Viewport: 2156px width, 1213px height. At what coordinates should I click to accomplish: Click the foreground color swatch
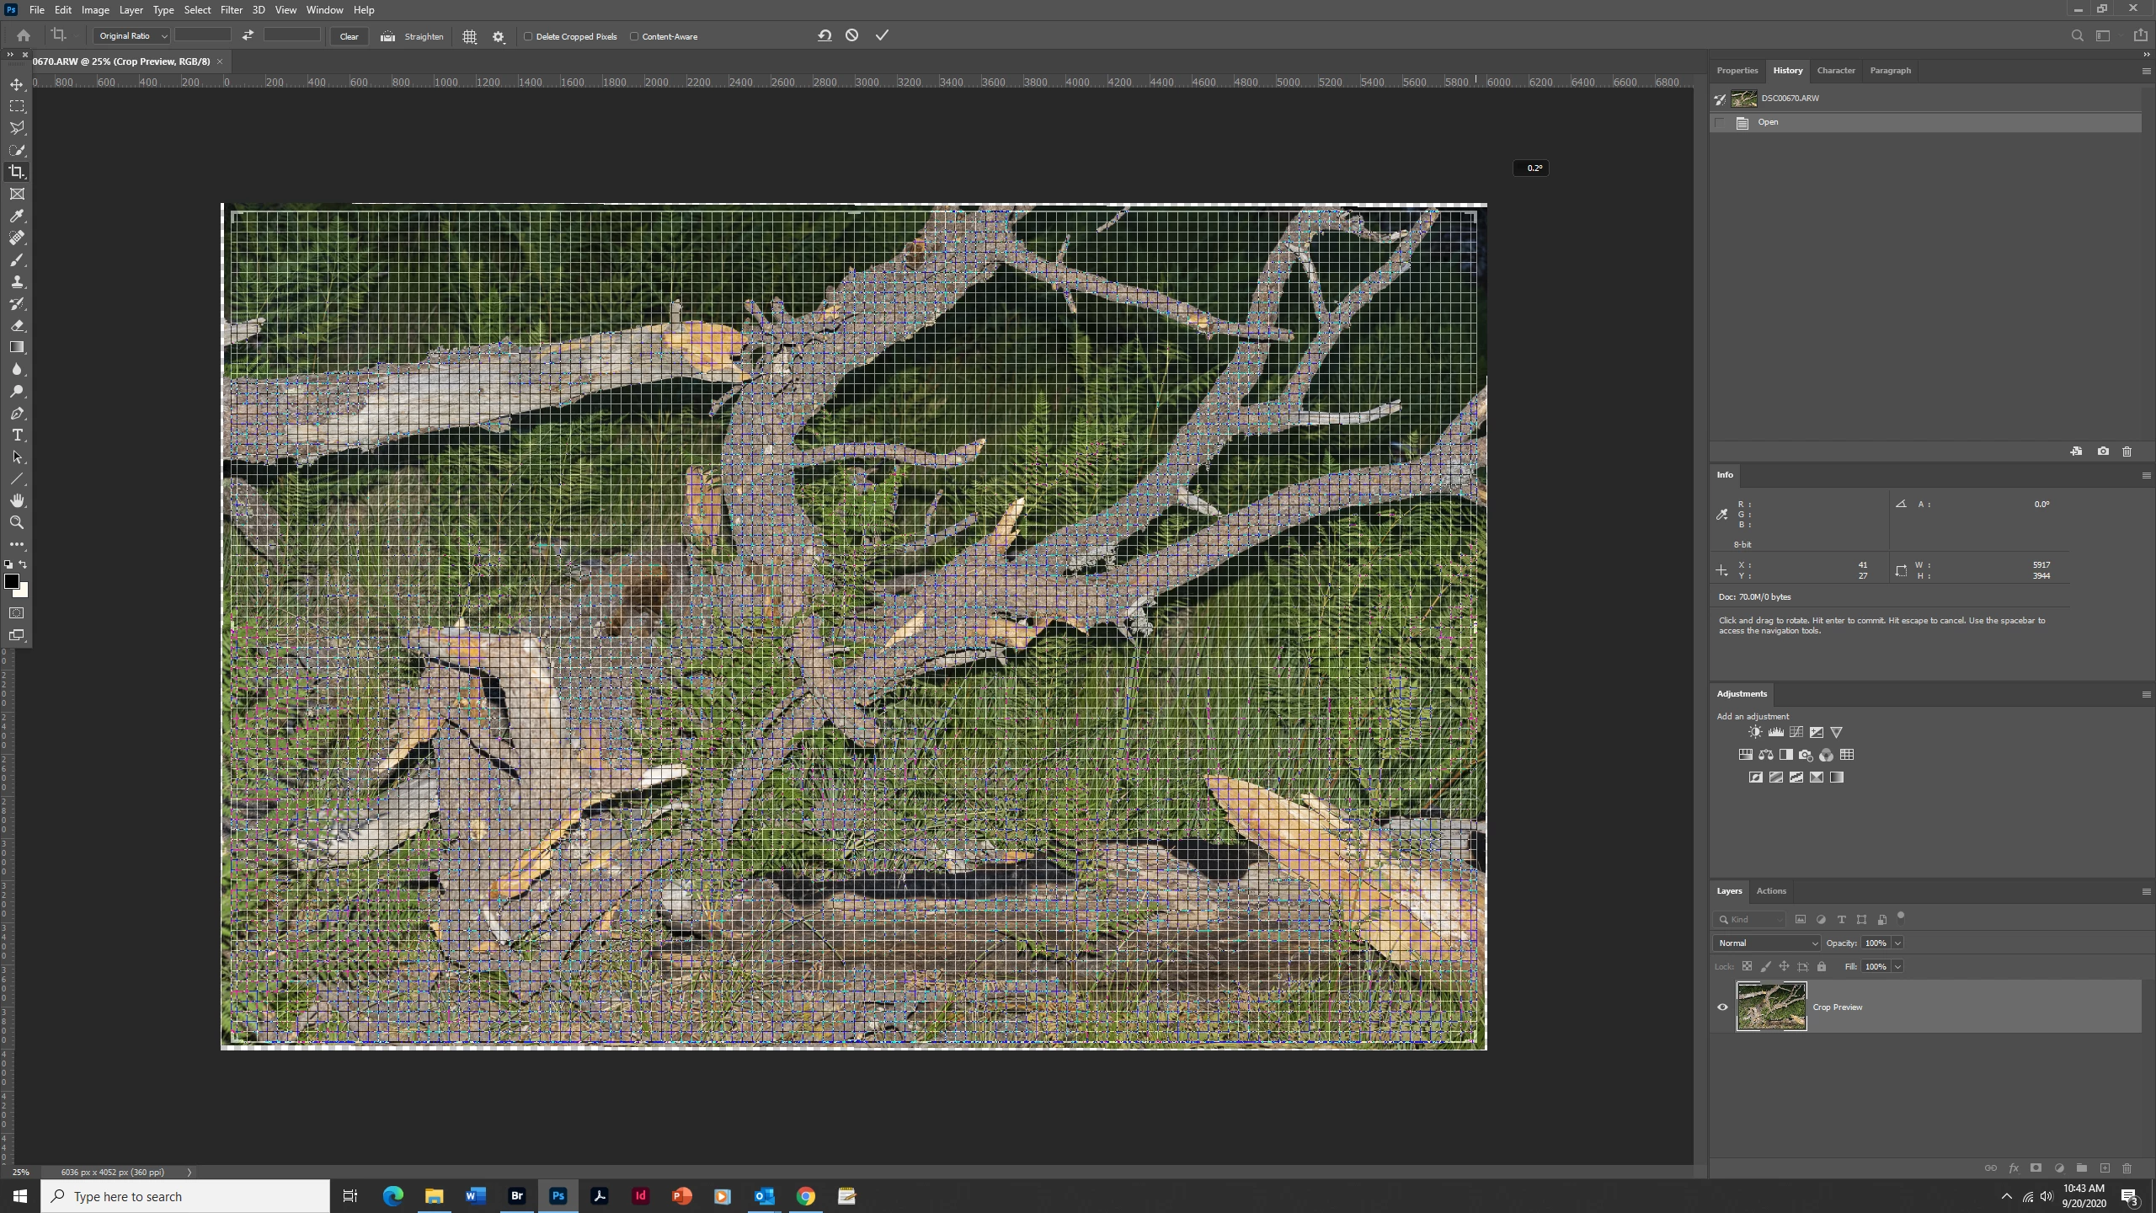[x=12, y=582]
